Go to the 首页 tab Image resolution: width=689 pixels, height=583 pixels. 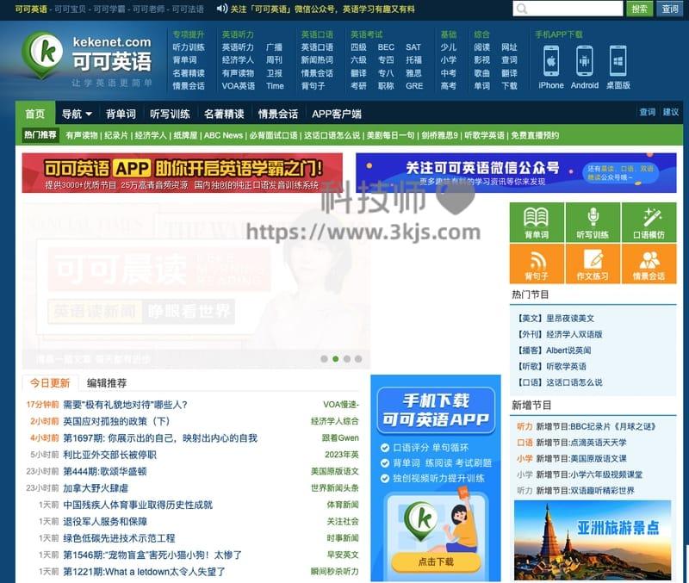coord(35,113)
